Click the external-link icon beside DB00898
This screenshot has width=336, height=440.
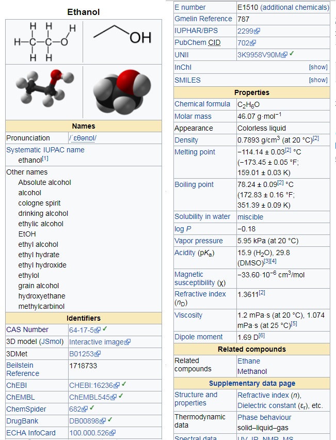(103, 421)
